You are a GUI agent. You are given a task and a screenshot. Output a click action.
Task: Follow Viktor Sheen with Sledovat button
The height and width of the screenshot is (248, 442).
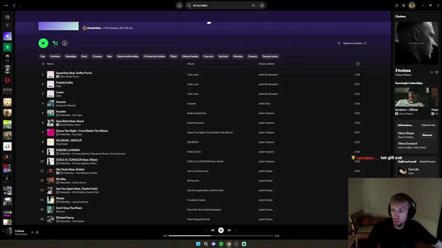point(427,135)
